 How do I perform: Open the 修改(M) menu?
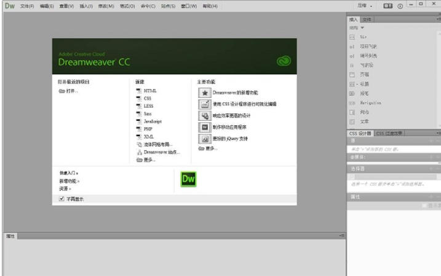click(x=106, y=6)
